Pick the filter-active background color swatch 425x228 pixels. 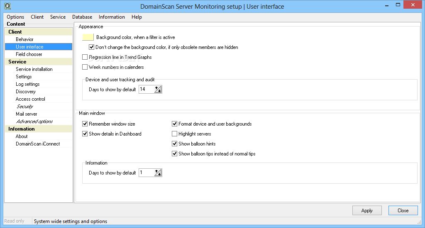pos(88,37)
